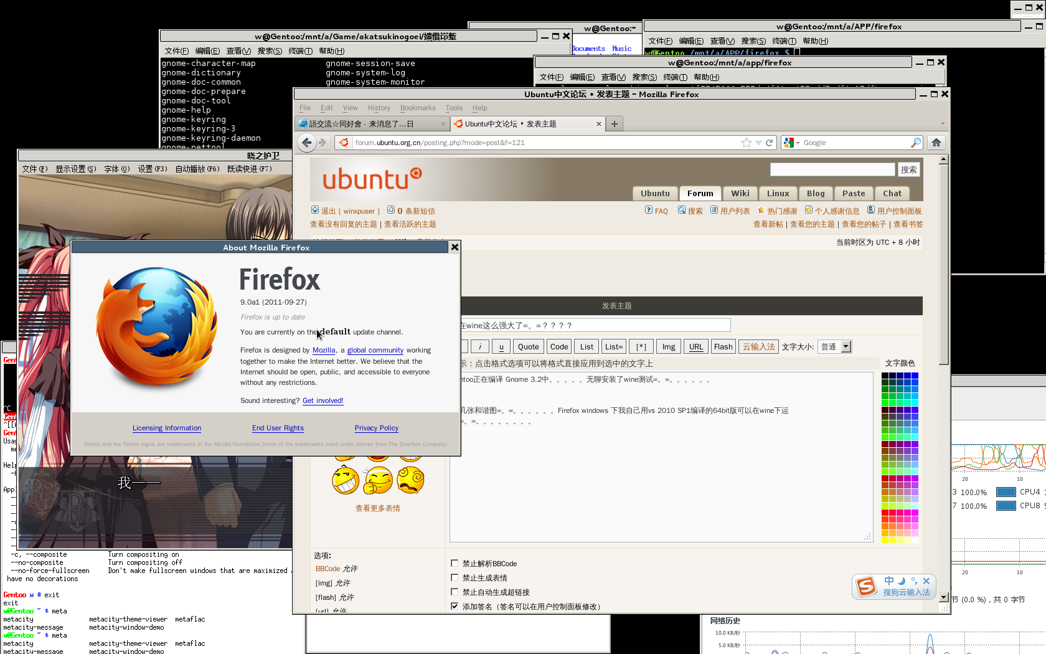
Task: Click the 搜索 magnifier icon in the forum links
Action: point(682,211)
